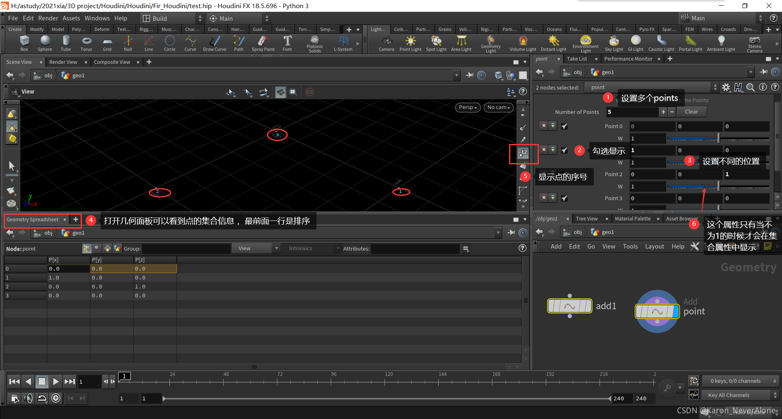Toggle the display flag on point node
The height and width of the screenshot is (419, 782).
[x=677, y=312]
